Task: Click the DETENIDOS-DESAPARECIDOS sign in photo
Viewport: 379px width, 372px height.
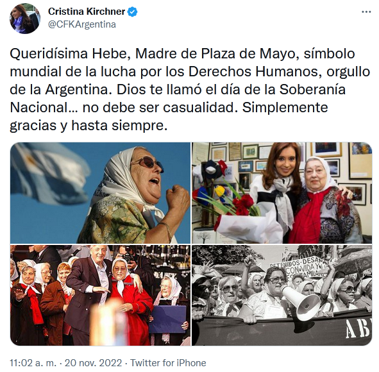Action: point(299,267)
